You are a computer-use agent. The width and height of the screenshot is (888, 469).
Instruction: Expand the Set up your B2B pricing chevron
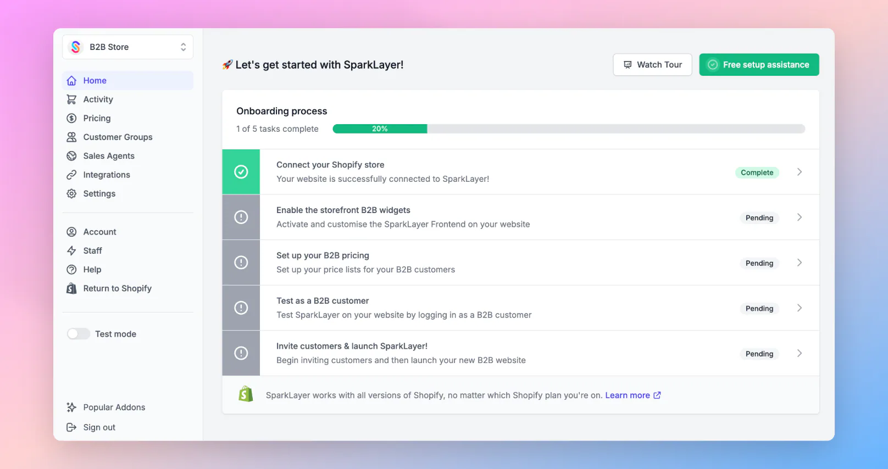pyautogui.click(x=800, y=263)
